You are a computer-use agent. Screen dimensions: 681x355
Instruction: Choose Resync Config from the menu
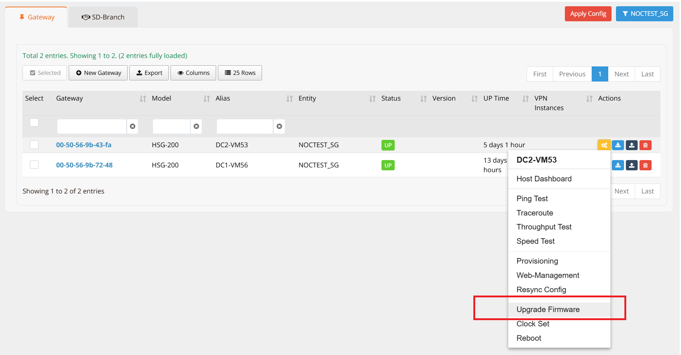(x=559, y=290)
